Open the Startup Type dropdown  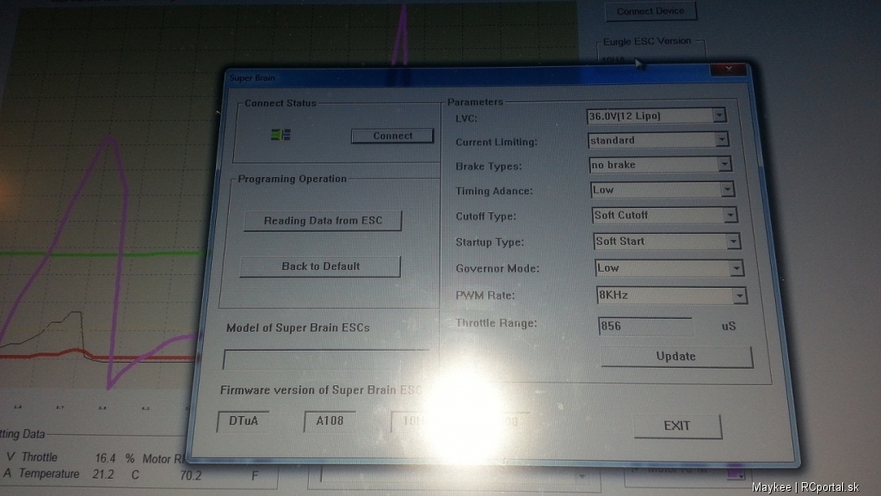[x=733, y=242]
